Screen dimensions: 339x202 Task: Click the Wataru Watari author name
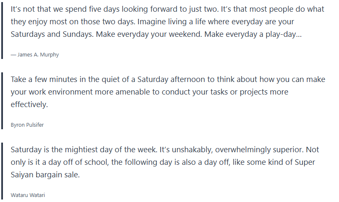[28, 195]
